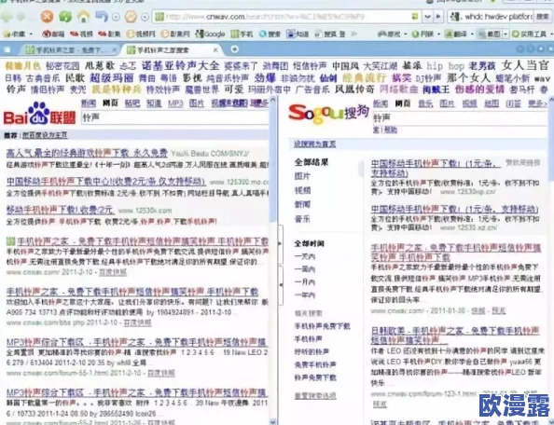Screen dimensions: 554x425
Task: Click related search 手机铃声免费下载
Action: pos(322,326)
